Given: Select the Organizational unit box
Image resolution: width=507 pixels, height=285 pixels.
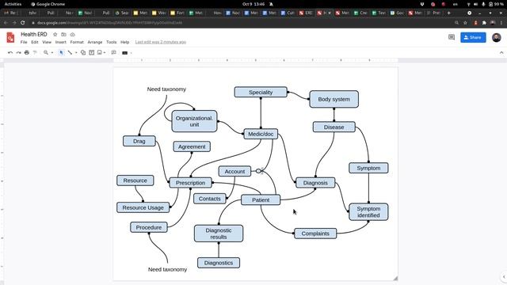Looking at the screenshot, I should (x=194, y=121).
